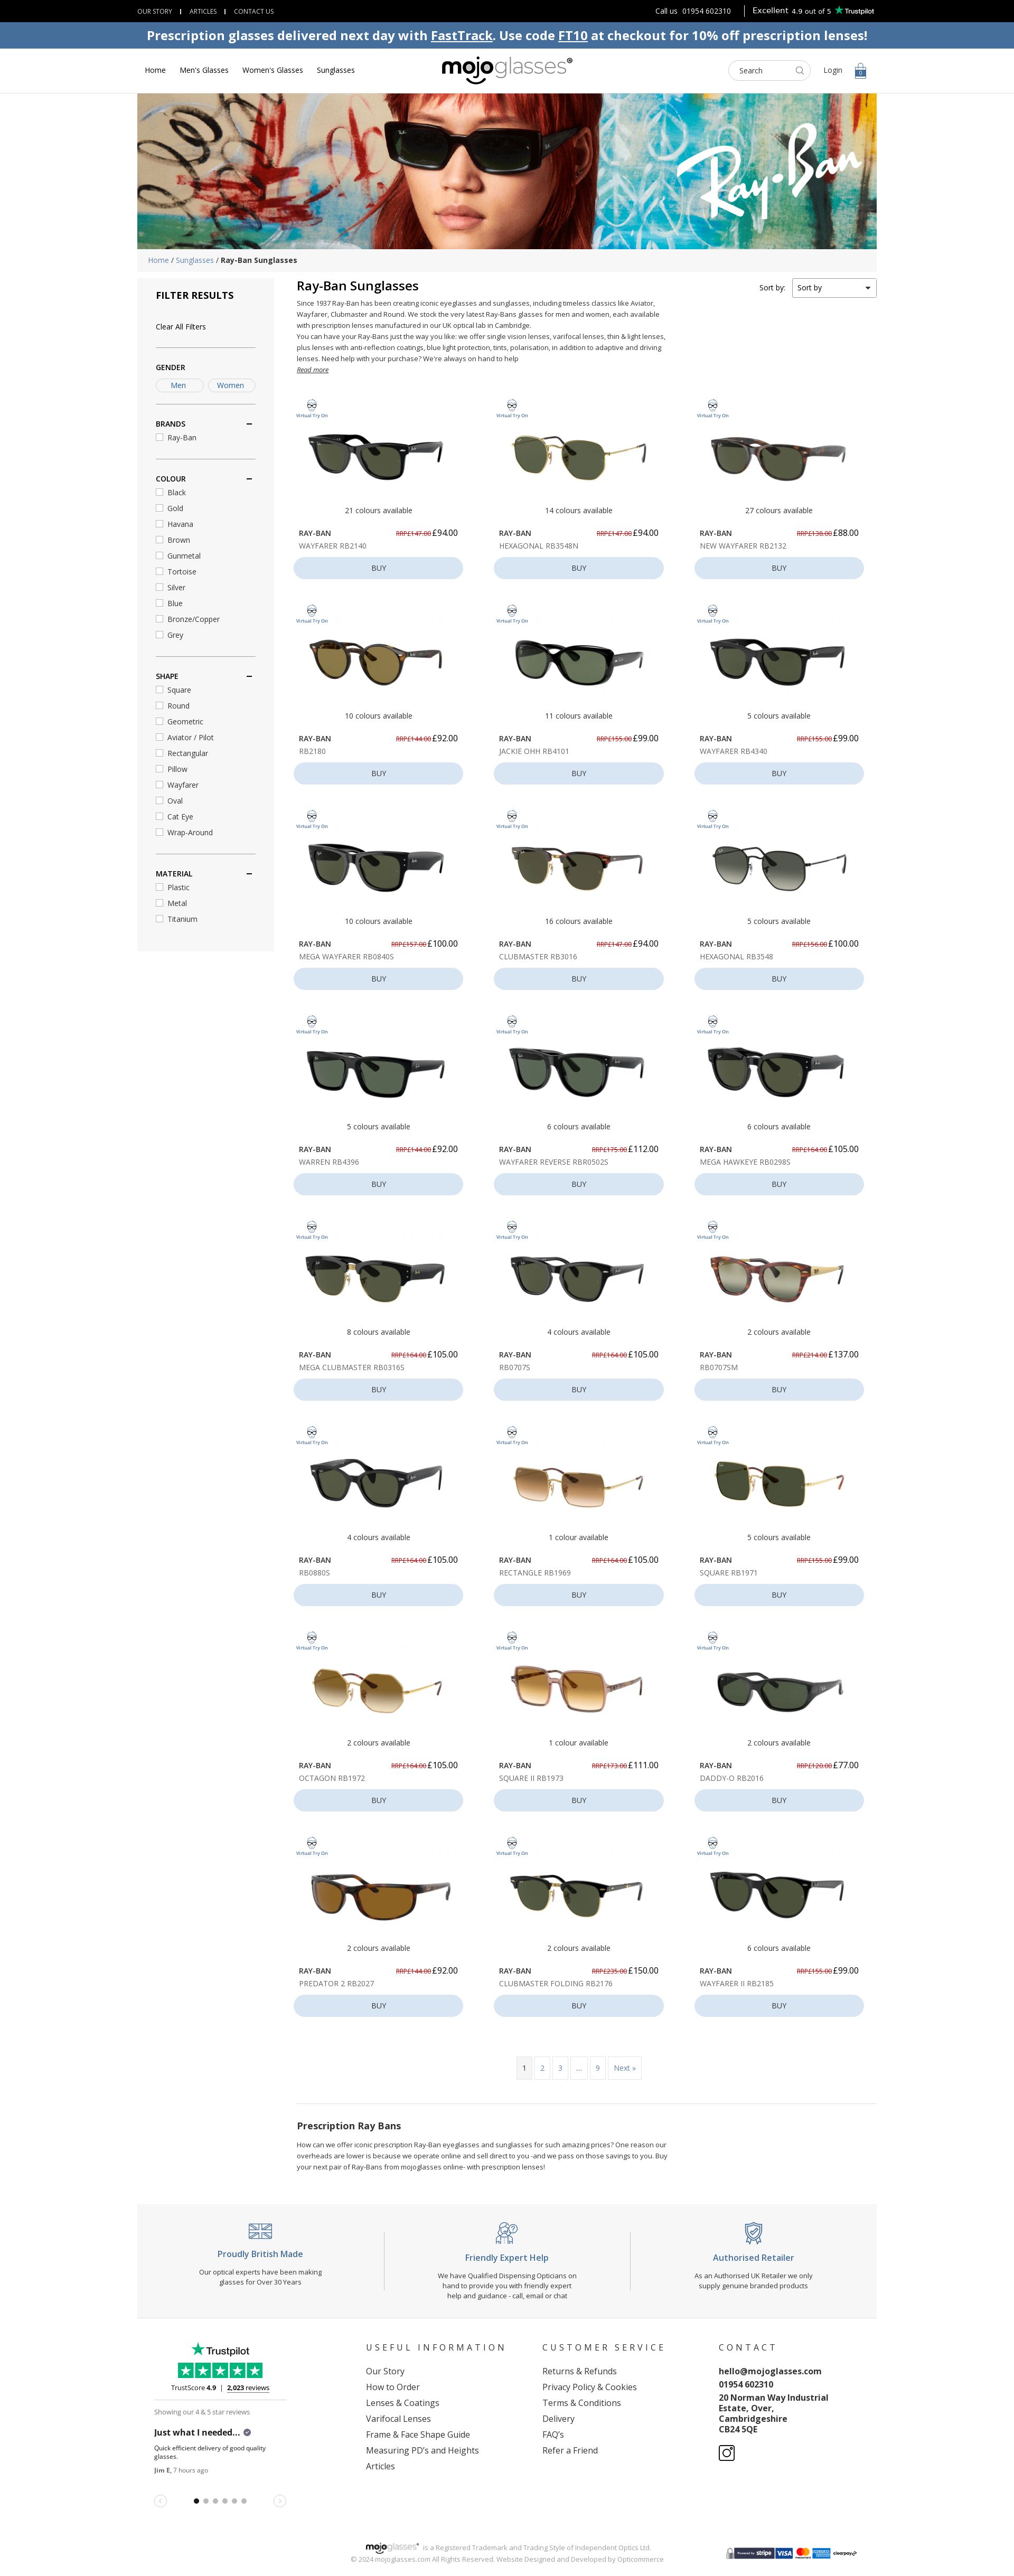This screenshot has height=2576, width=1014.
Task: Click Virtual Try On icon for Hexagonal RB3548
Action: (x=712, y=819)
